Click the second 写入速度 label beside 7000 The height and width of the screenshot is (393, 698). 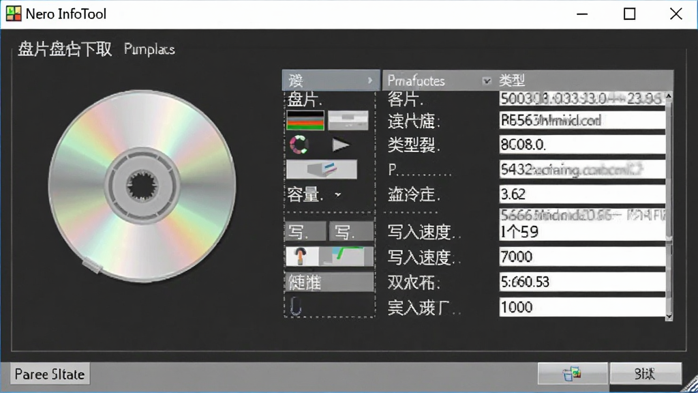(424, 257)
